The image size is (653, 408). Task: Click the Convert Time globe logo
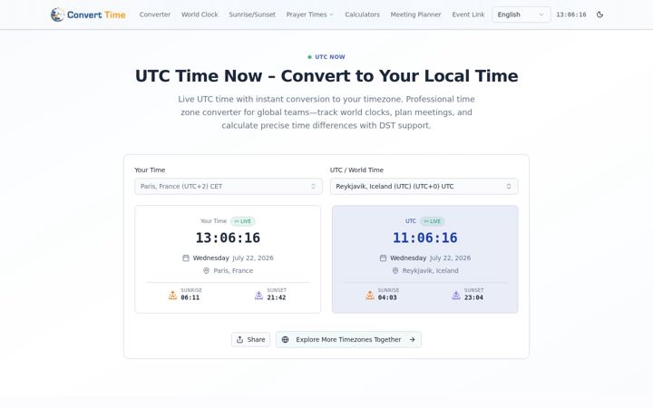(57, 15)
